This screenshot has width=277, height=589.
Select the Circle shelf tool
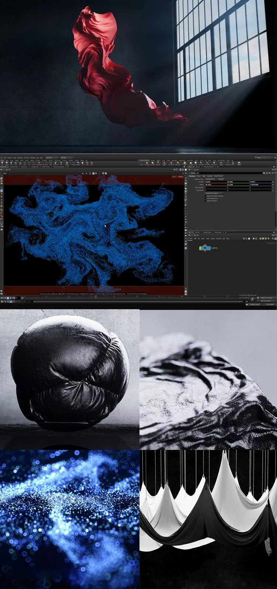click(x=34, y=163)
